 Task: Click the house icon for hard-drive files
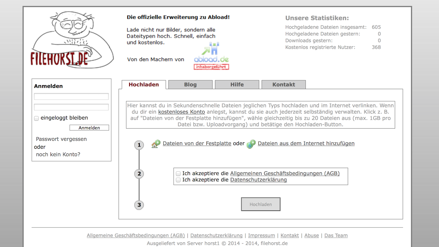tap(156, 144)
